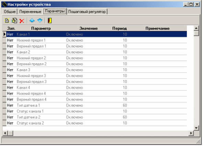
Task: Select the Нижний предел 3 parameter
Action: point(31,76)
